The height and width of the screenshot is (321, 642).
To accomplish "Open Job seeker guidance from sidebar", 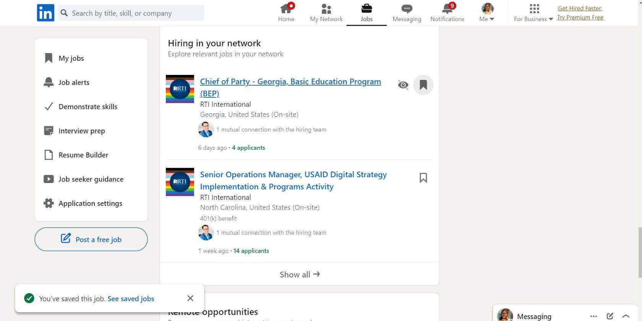I will pos(91,179).
